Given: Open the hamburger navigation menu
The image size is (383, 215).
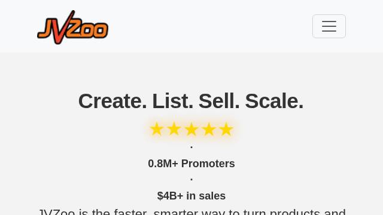Looking at the screenshot, I should pyautogui.click(x=329, y=26).
